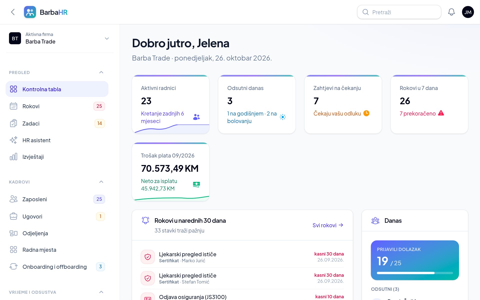Click the group icon beside Danas
The image size is (480, 300).
pos(375,220)
